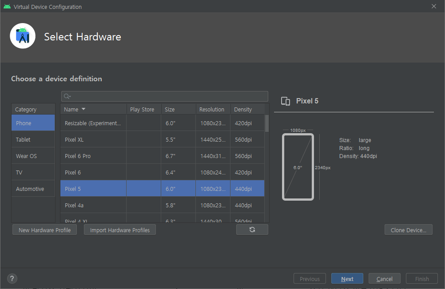Close the Virtual Device Configuration dialog
This screenshot has height=289, width=445.
pyautogui.click(x=434, y=6)
